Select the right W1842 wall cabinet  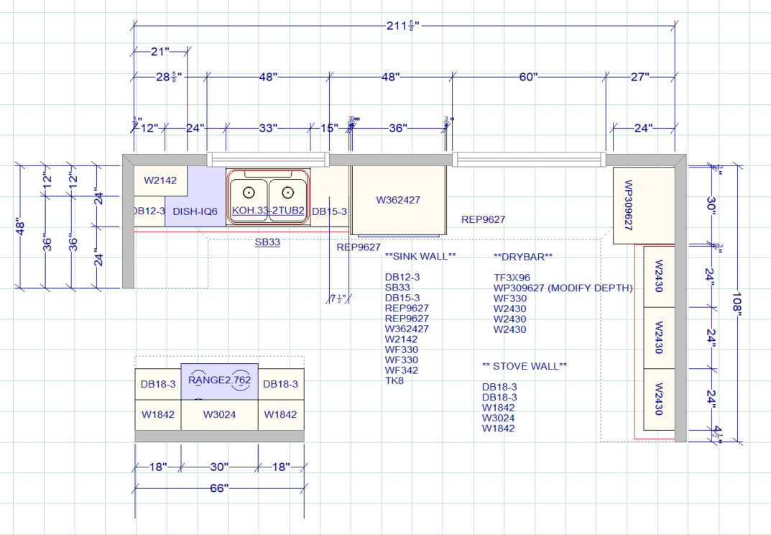(x=280, y=414)
